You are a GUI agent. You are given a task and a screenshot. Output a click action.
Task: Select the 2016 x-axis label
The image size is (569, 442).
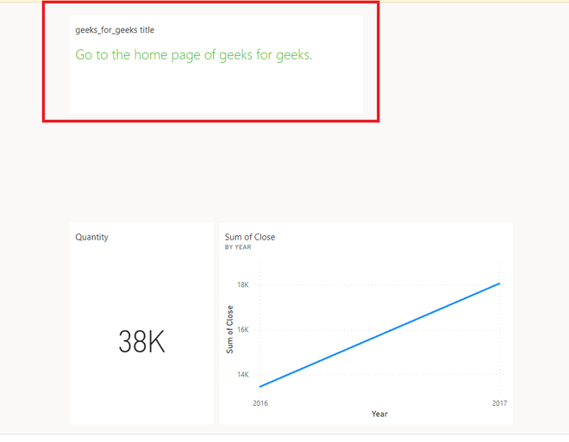260,402
